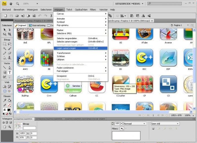Switch to standard screen mode
Image resolution: width=197 pixels, height=143 pixels.
(4, 122)
